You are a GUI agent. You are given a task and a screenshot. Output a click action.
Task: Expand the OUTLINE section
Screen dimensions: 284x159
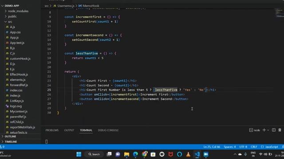pyautogui.click(x=10, y=136)
